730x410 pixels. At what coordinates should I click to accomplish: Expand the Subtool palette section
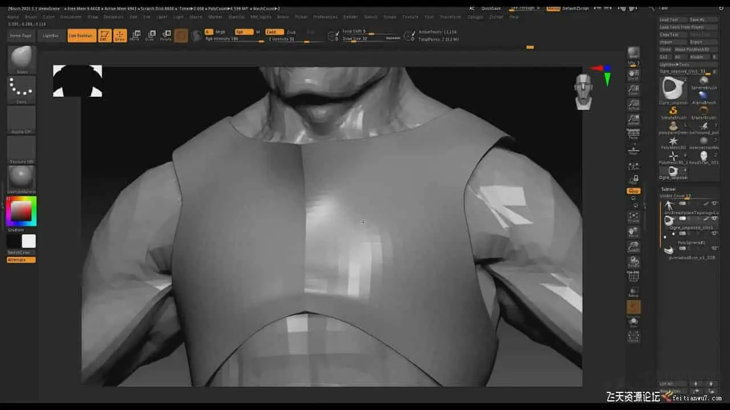[668, 189]
